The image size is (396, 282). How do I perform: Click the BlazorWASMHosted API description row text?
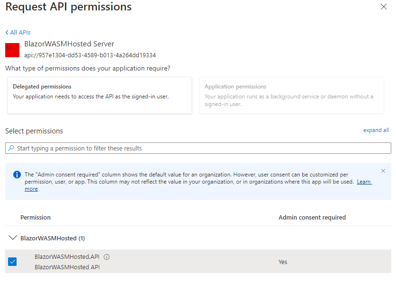pos(67,267)
